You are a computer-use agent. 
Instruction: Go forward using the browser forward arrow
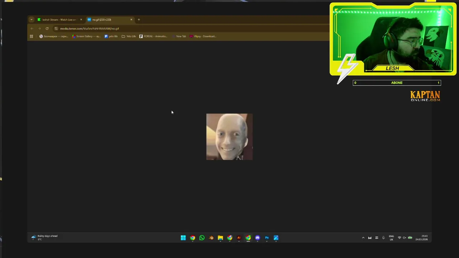click(x=39, y=28)
